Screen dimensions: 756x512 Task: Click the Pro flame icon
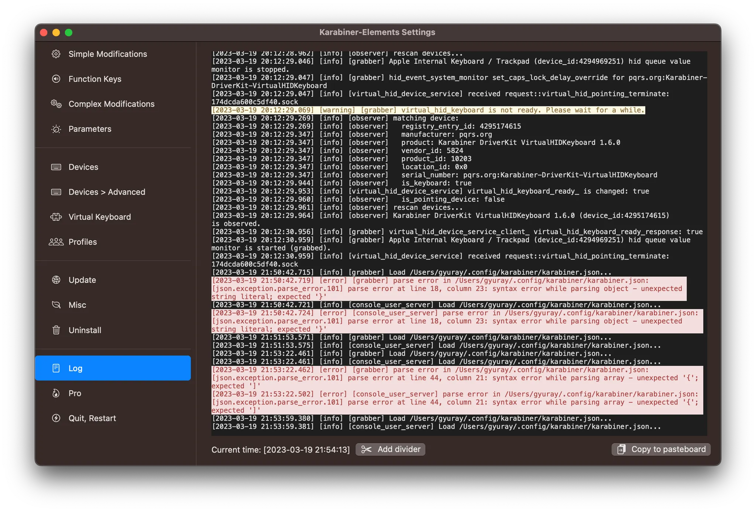point(56,393)
